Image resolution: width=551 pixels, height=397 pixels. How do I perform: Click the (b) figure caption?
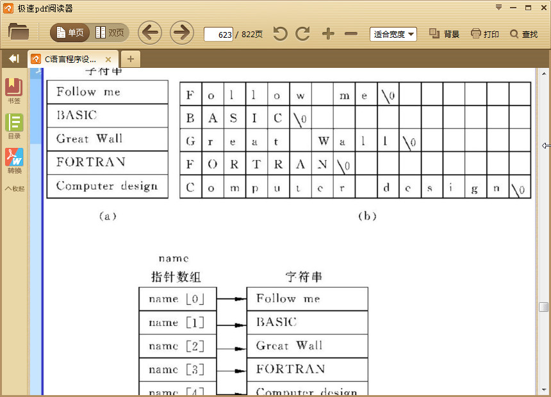[x=367, y=216]
